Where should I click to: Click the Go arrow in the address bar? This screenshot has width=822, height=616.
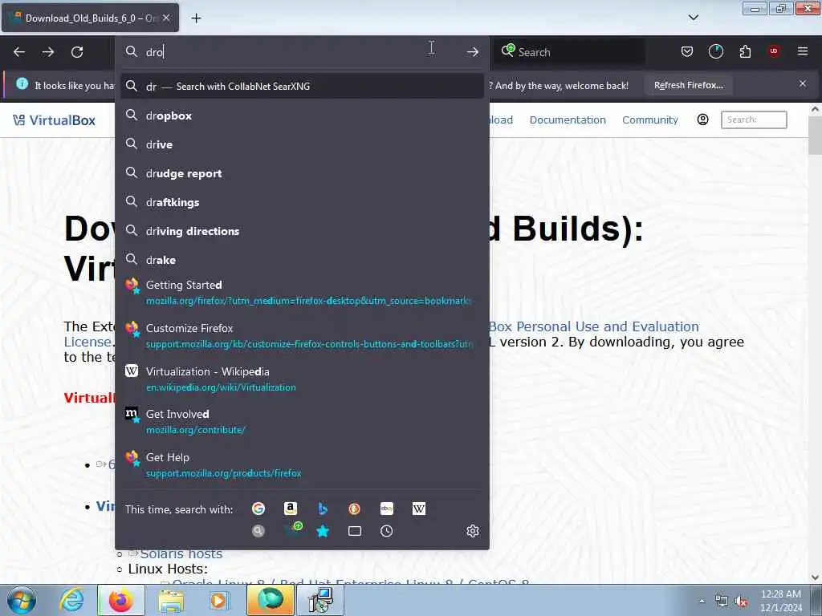point(472,52)
